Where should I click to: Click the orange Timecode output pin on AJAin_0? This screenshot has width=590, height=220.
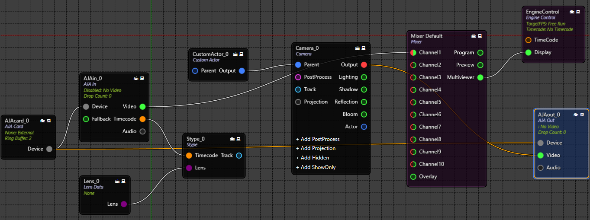(142, 119)
